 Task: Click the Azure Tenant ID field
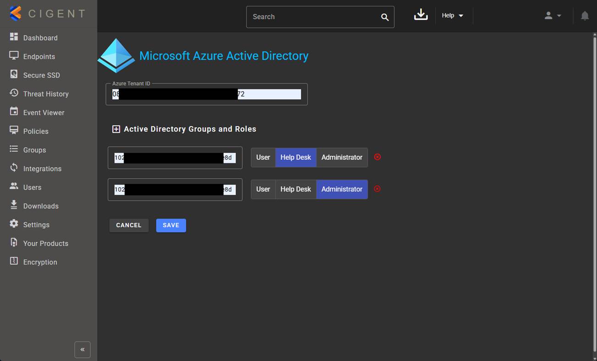pos(206,94)
